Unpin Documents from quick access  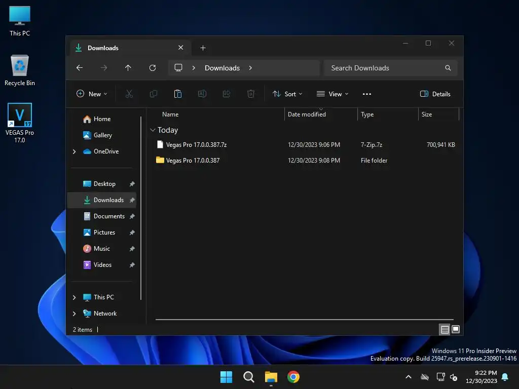(132, 216)
